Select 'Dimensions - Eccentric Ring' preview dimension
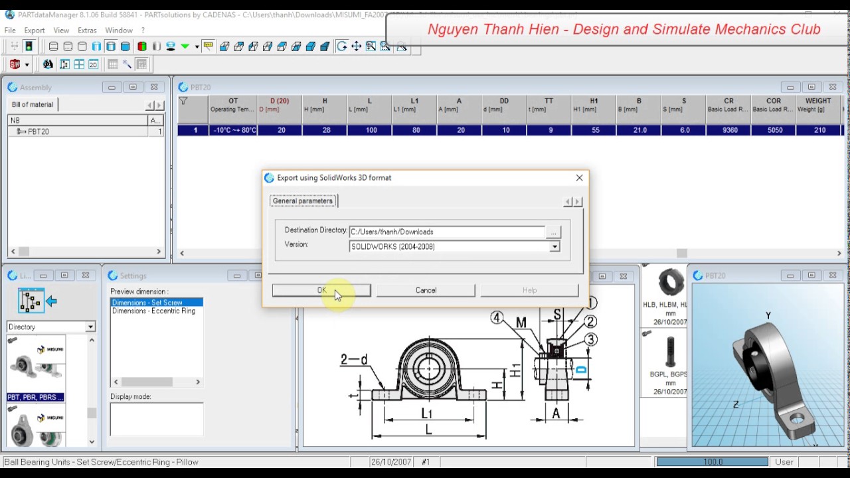The image size is (850, 478). click(153, 311)
